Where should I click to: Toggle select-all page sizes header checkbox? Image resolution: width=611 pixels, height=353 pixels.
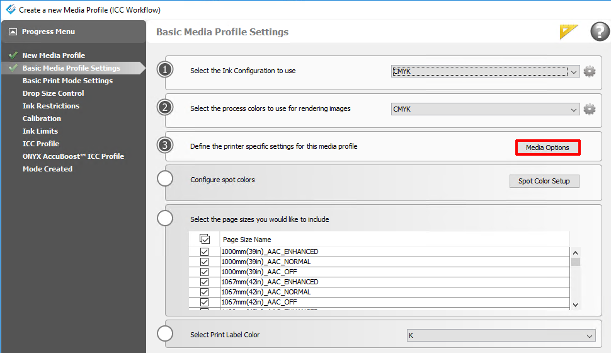coord(205,240)
